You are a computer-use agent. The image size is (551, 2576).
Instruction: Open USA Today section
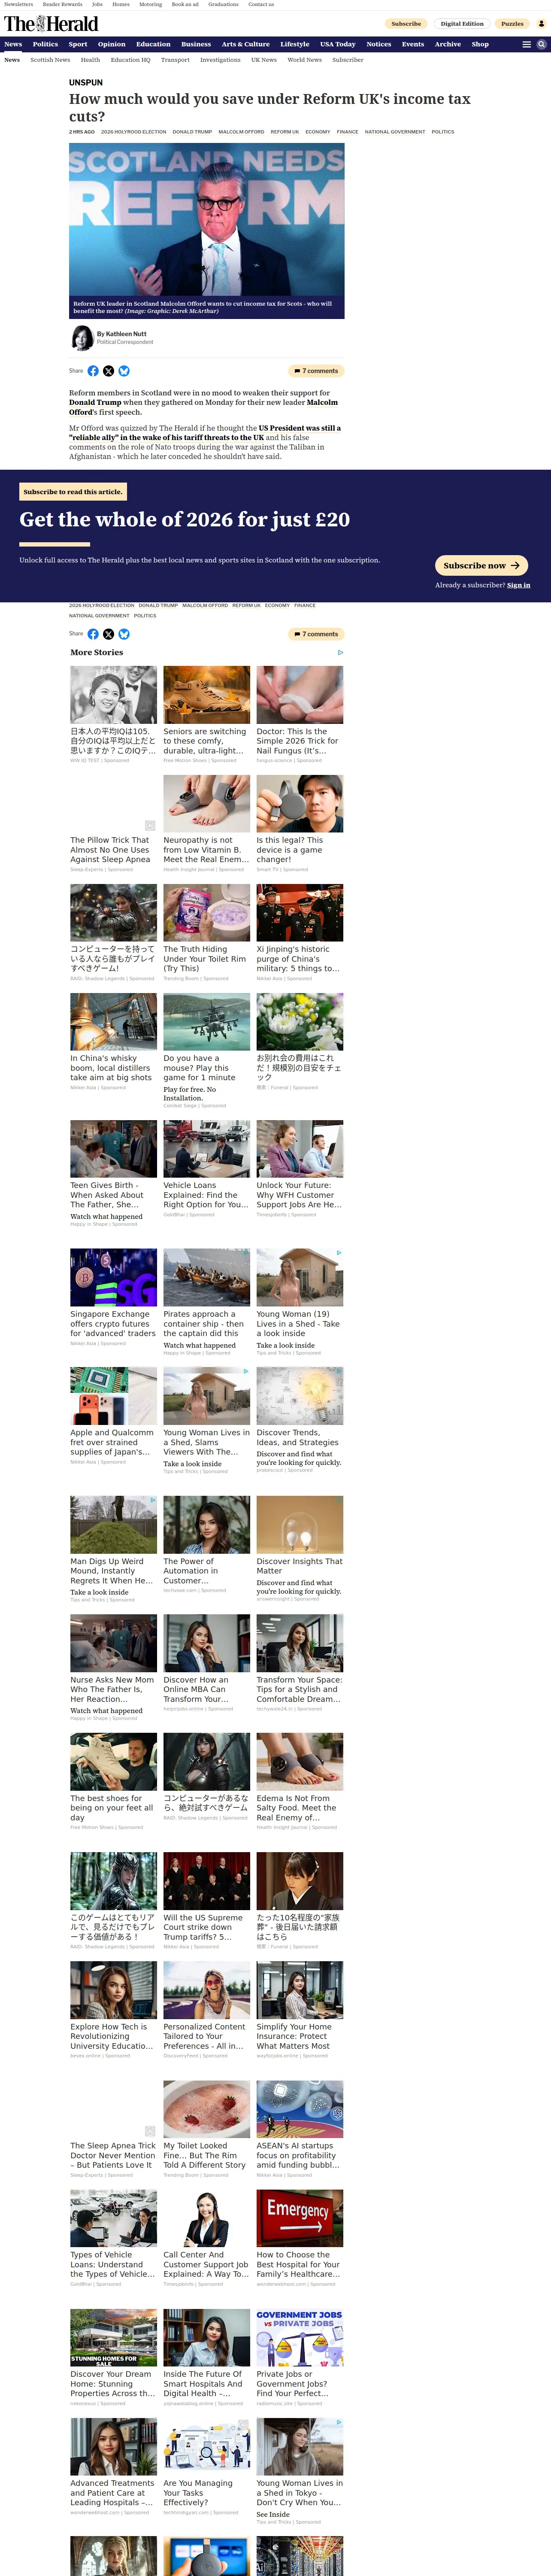(x=338, y=44)
